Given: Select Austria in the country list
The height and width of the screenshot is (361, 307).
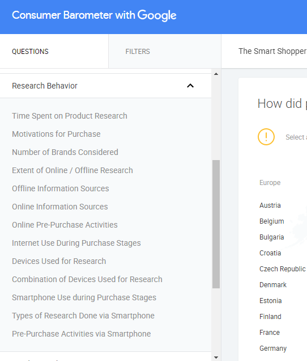Looking at the screenshot, I should point(270,205).
